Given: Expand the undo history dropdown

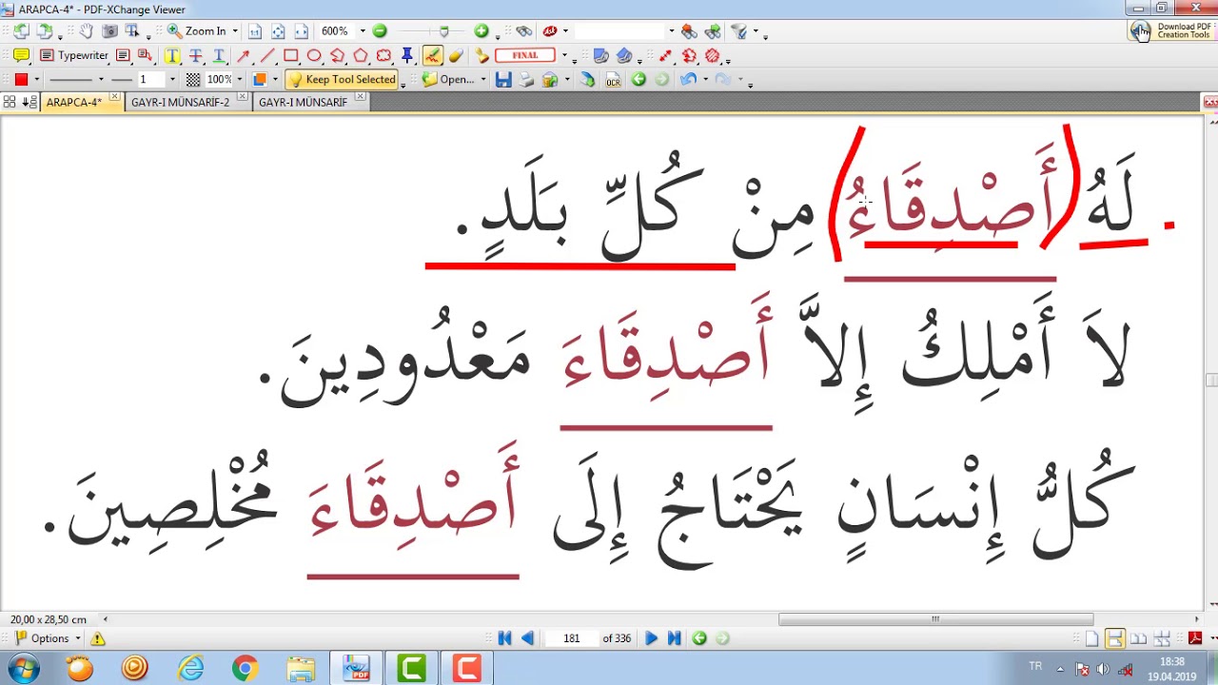Looking at the screenshot, I should [x=705, y=80].
